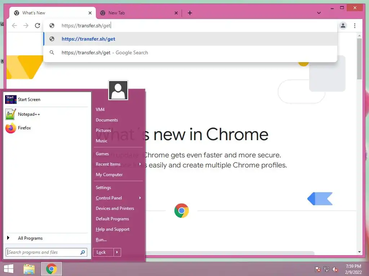
Task: Open Devices and Printers
Action: tap(118, 208)
